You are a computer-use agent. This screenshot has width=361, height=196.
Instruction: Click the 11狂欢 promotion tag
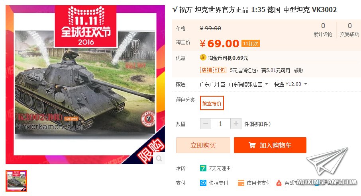coord(251,43)
